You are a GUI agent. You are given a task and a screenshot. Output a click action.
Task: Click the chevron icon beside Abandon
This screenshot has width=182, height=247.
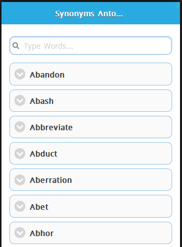coord(20,74)
